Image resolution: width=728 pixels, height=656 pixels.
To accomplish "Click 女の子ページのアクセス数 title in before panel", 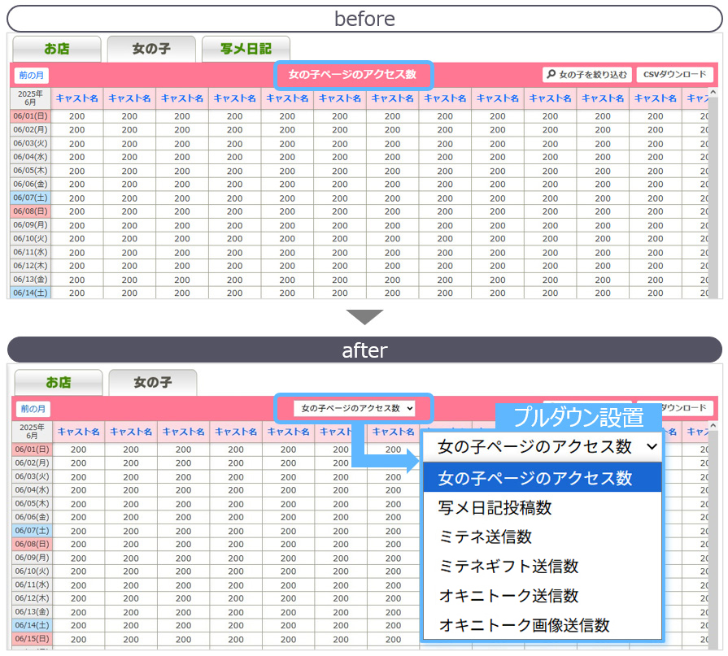I will (x=352, y=75).
